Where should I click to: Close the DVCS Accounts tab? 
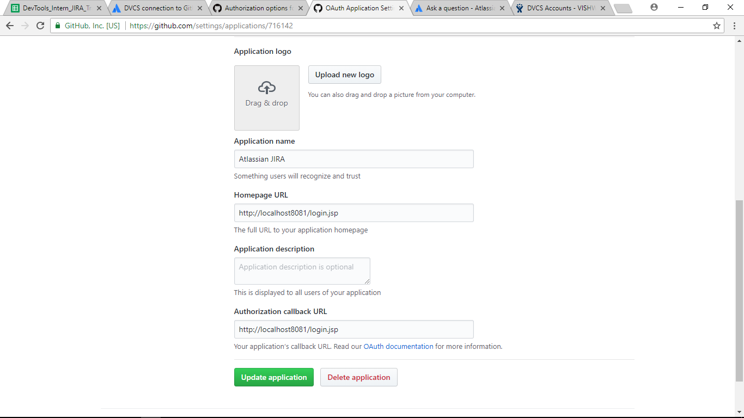coord(603,8)
